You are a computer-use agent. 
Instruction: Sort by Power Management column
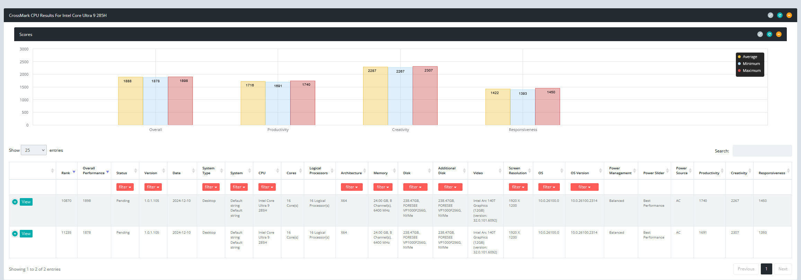(x=621, y=171)
